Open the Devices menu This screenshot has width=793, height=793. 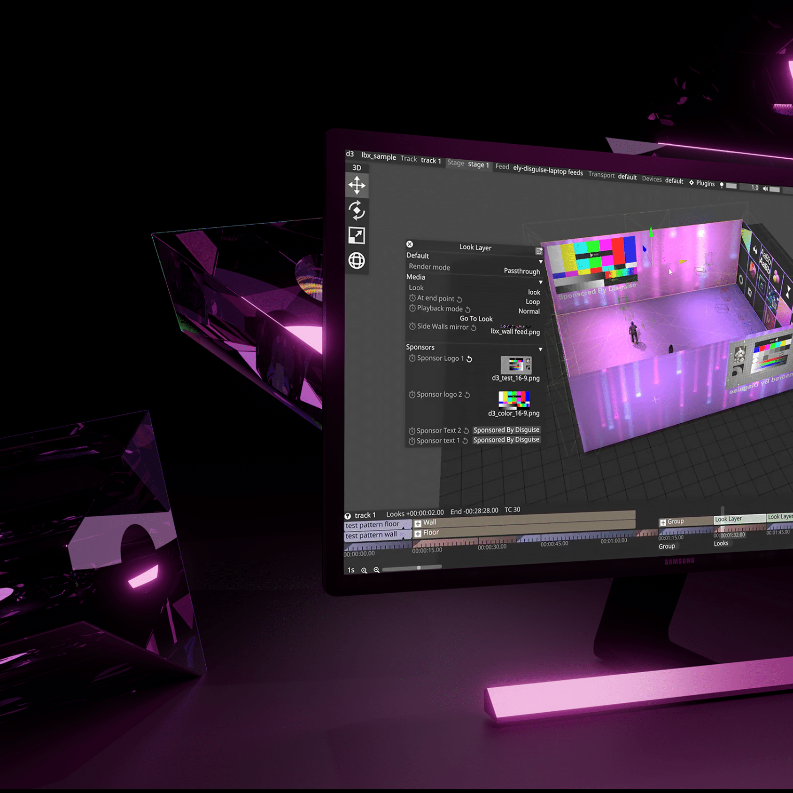(652, 179)
